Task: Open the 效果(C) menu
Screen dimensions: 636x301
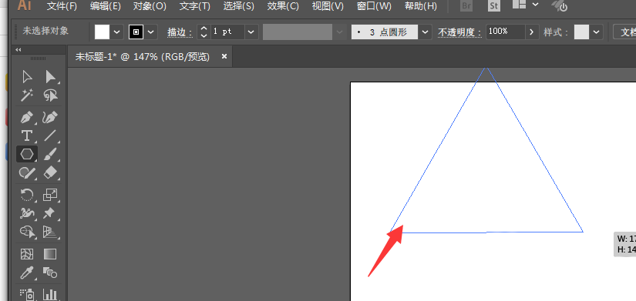Action: 283,6
